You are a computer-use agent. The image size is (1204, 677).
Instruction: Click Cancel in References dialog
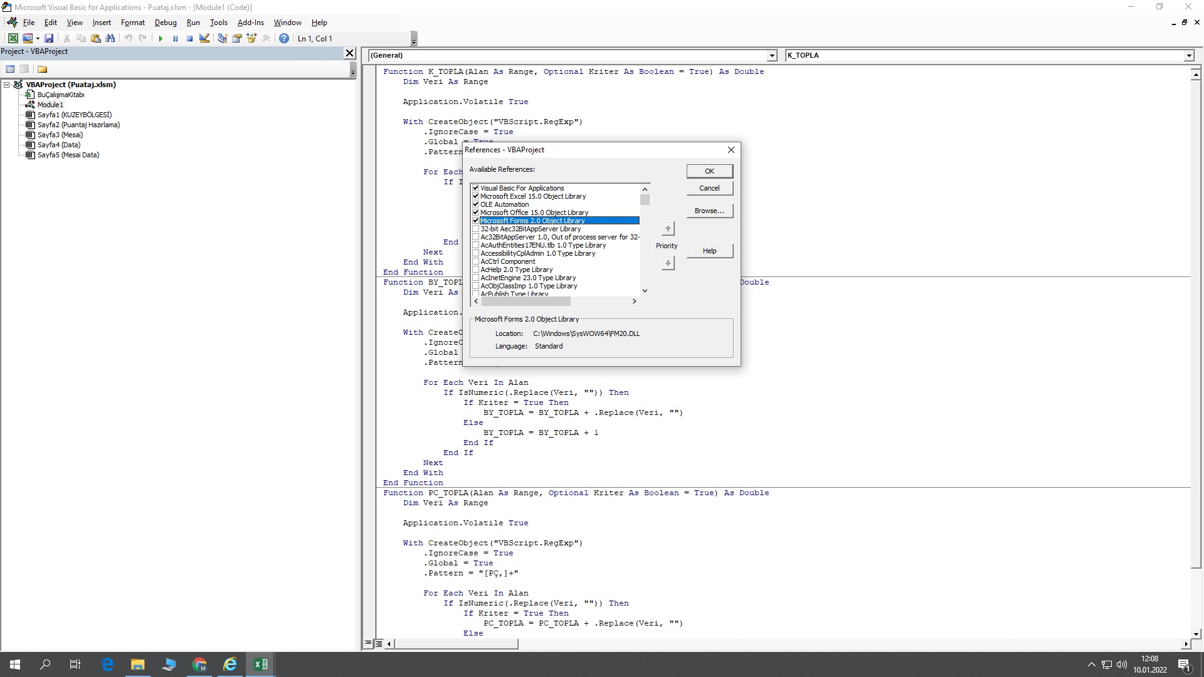tap(709, 188)
